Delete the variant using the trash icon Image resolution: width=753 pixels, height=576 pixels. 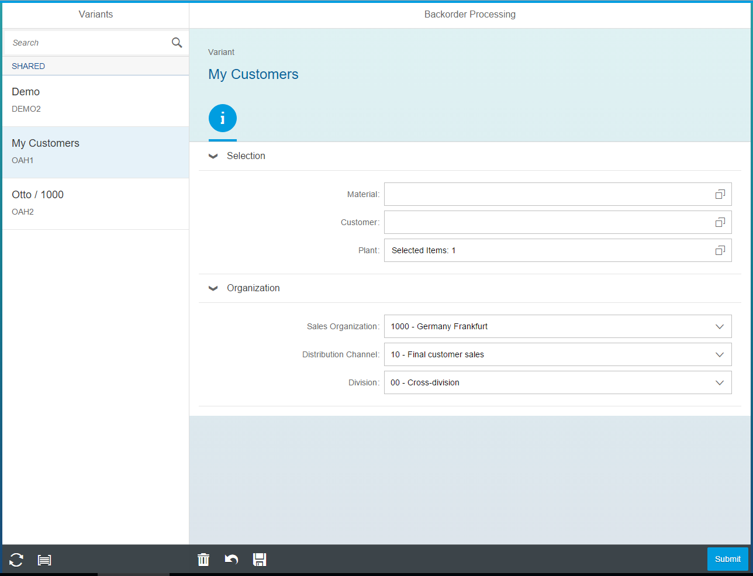pyautogui.click(x=203, y=560)
